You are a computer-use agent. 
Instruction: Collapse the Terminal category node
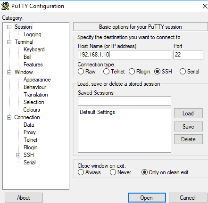click(x=9, y=42)
